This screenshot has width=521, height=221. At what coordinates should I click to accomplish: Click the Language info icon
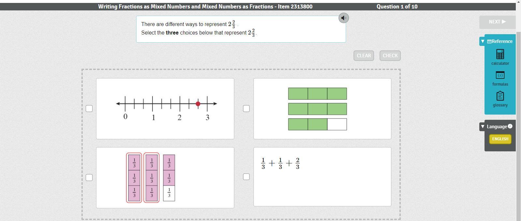(x=510, y=126)
